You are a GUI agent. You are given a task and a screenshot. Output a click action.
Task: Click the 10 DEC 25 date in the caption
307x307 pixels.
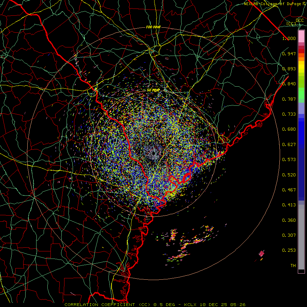214,305
